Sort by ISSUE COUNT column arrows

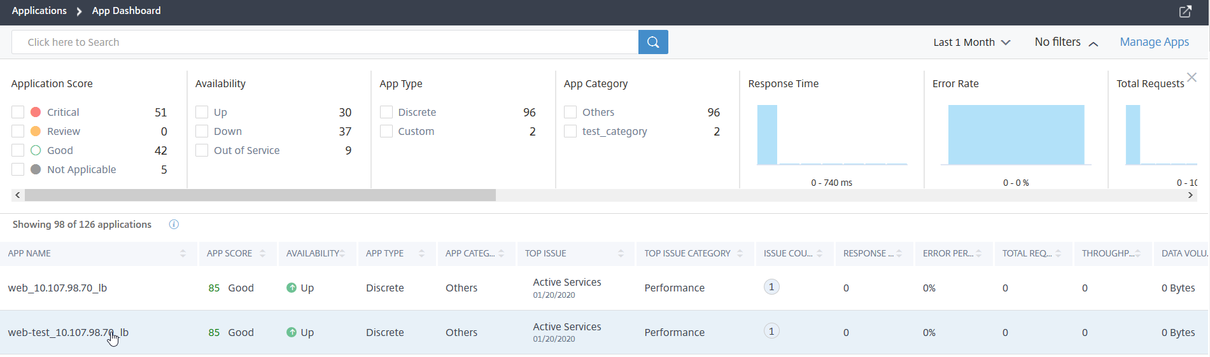tap(820, 253)
